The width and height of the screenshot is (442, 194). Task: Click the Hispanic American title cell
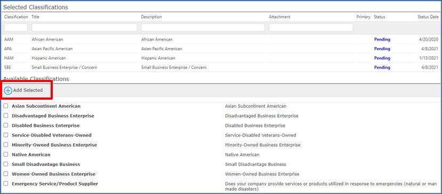(49, 58)
